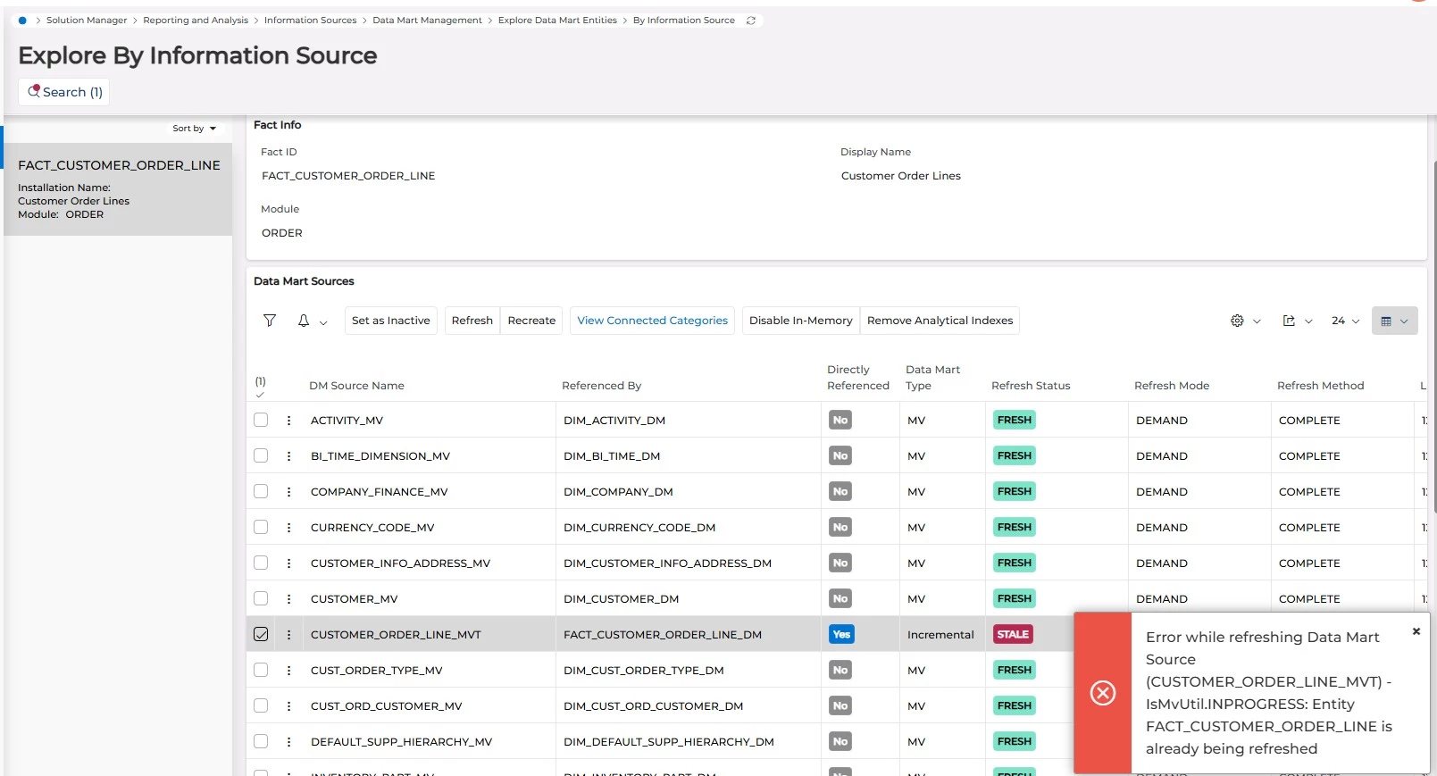Open row menu for ACTIVITY_MV
1437x776 pixels.
(x=288, y=420)
